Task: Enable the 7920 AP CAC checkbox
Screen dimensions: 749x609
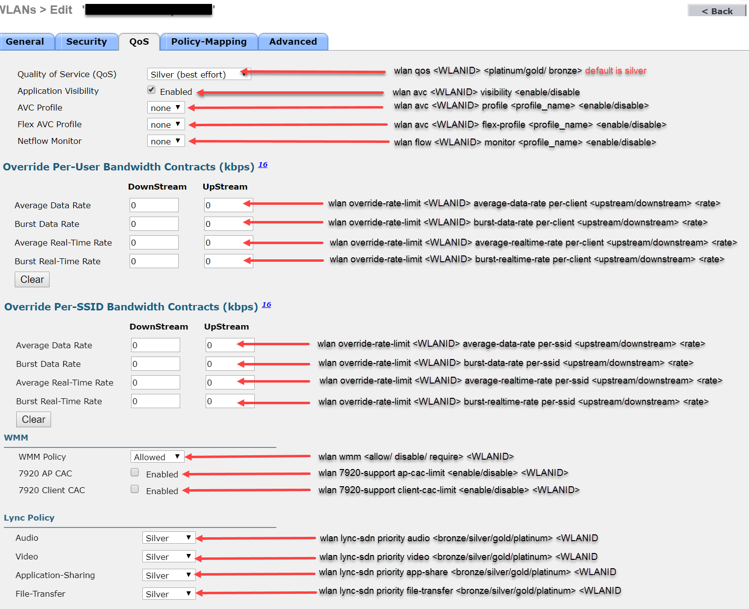Action: coord(134,472)
